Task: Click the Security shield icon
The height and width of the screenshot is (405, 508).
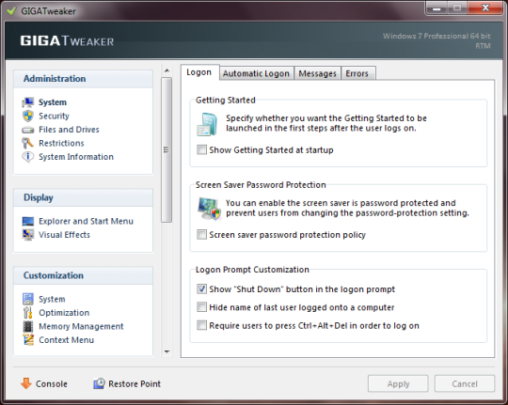Action: pyautogui.click(x=28, y=116)
